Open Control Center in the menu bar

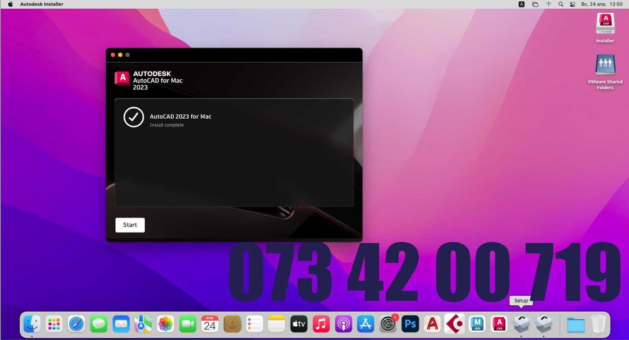click(x=573, y=4)
